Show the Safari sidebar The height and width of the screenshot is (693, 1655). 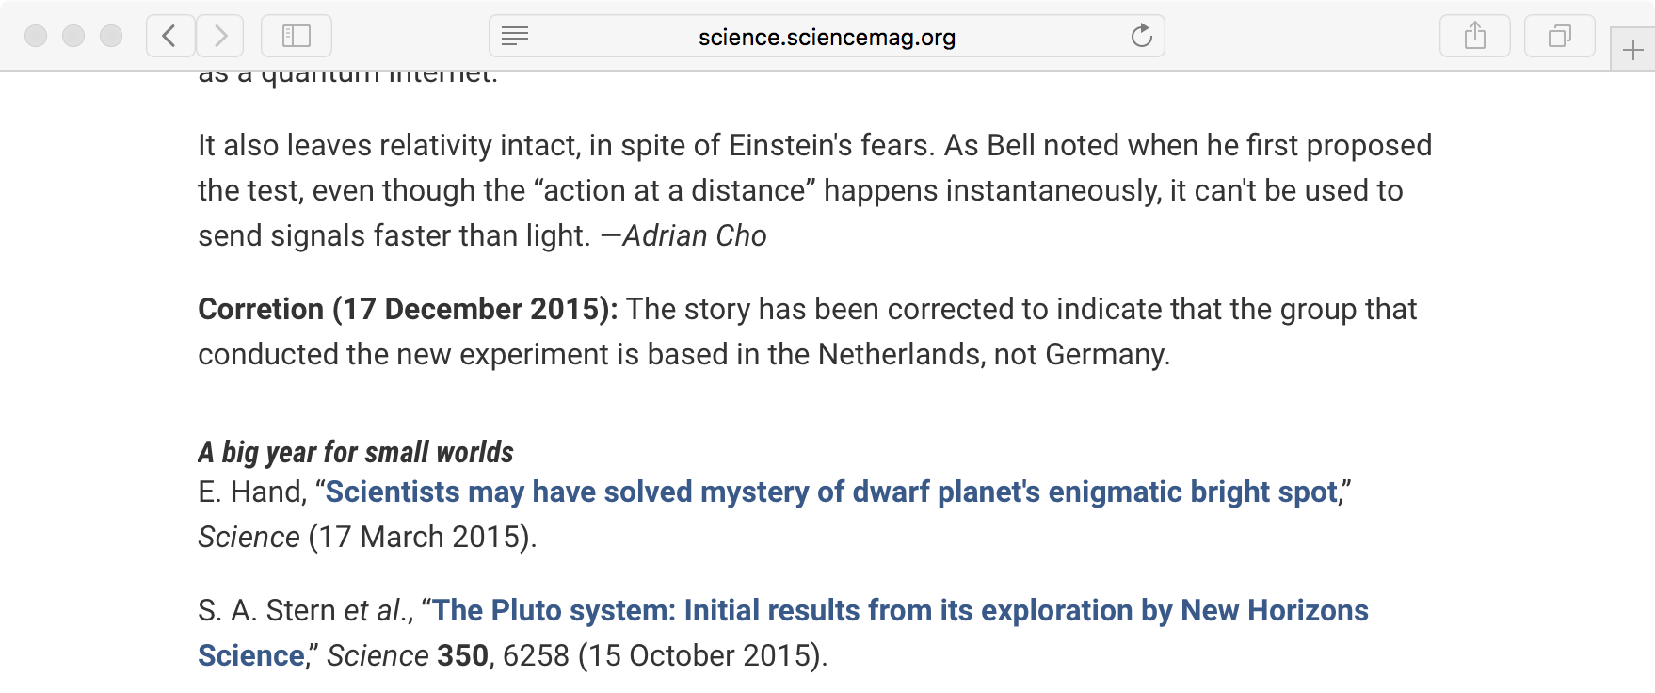click(x=297, y=36)
